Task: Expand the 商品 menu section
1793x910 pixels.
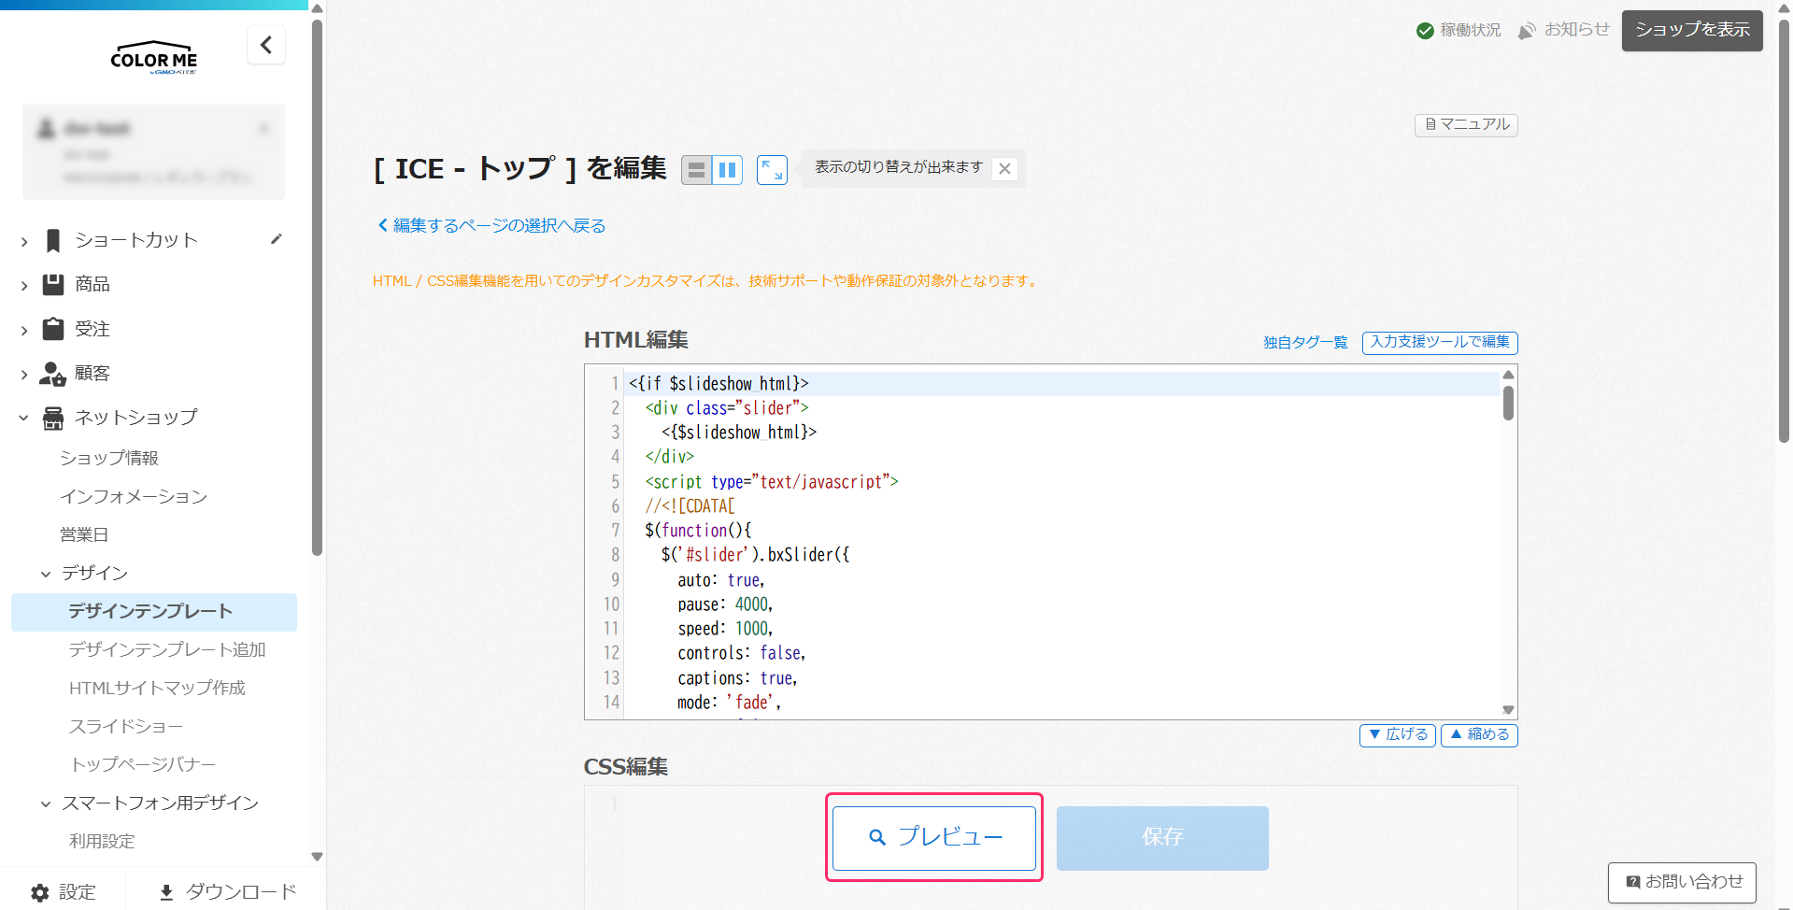Action: (x=92, y=284)
